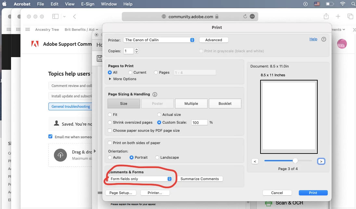The height and width of the screenshot is (209, 356).
Task: Open the E-Sign menu
Action: 88,4
